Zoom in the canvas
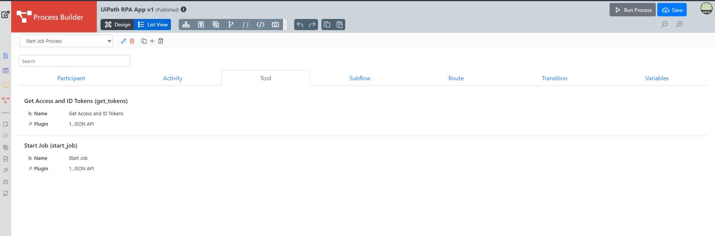Screen dimensions: 715x236 pos(679,25)
